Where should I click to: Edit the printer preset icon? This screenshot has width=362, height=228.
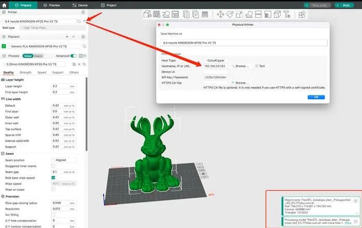point(79,21)
